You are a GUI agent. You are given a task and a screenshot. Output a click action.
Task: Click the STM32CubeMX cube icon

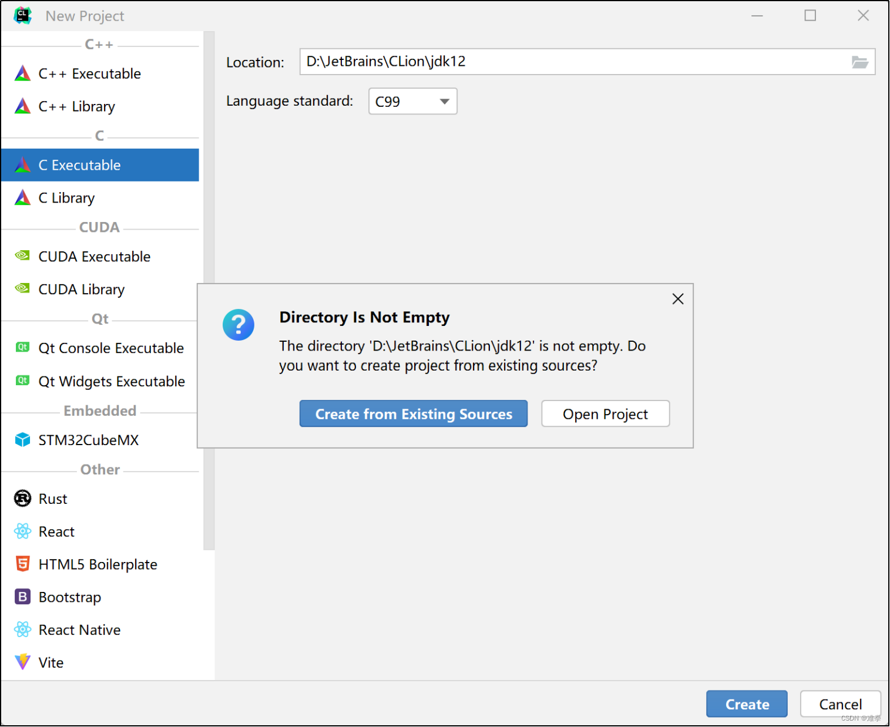click(x=22, y=440)
